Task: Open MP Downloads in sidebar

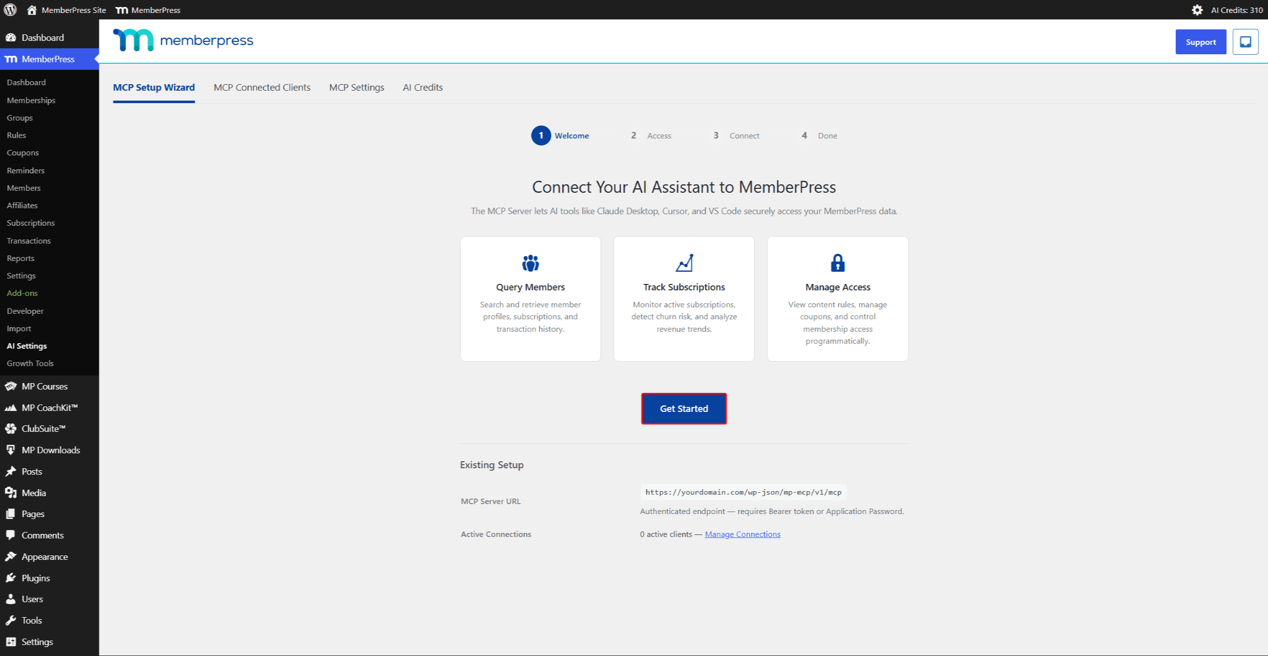Action: [x=49, y=450]
